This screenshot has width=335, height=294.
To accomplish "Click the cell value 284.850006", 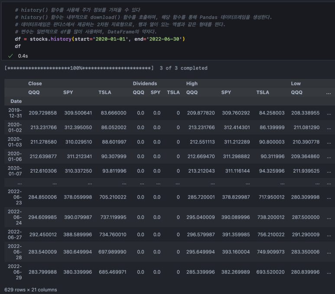I will (42, 197).
